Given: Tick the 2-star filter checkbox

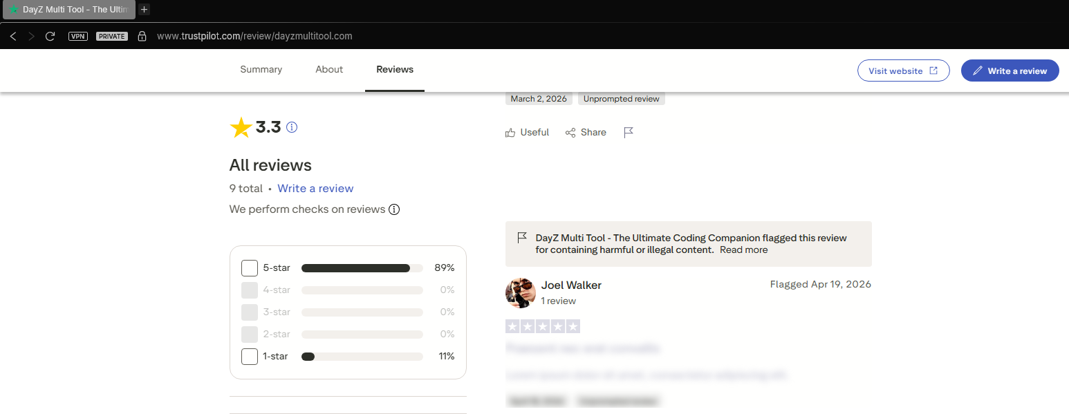Looking at the screenshot, I should pyautogui.click(x=250, y=335).
